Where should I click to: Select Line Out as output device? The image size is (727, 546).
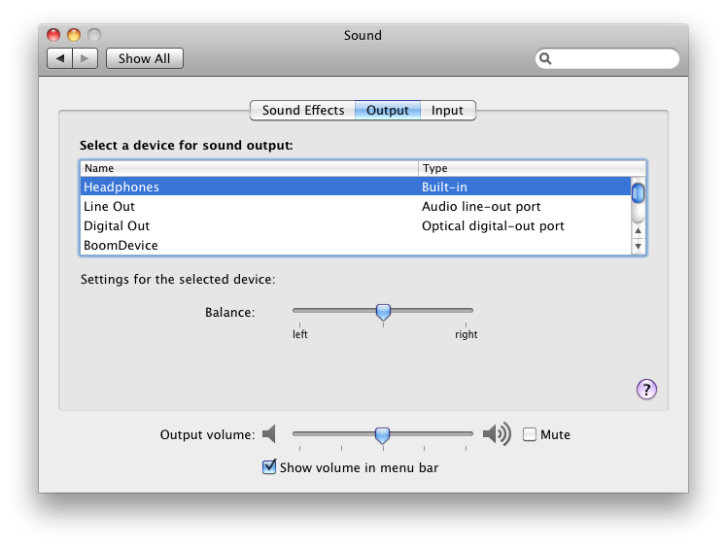point(356,206)
